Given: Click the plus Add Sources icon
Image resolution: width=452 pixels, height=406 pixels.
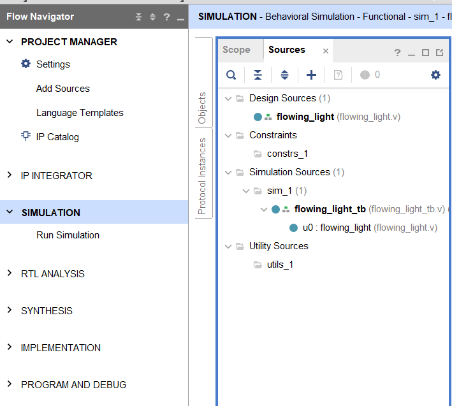Looking at the screenshot, I should pyautogui.click(x=311, y=75).
